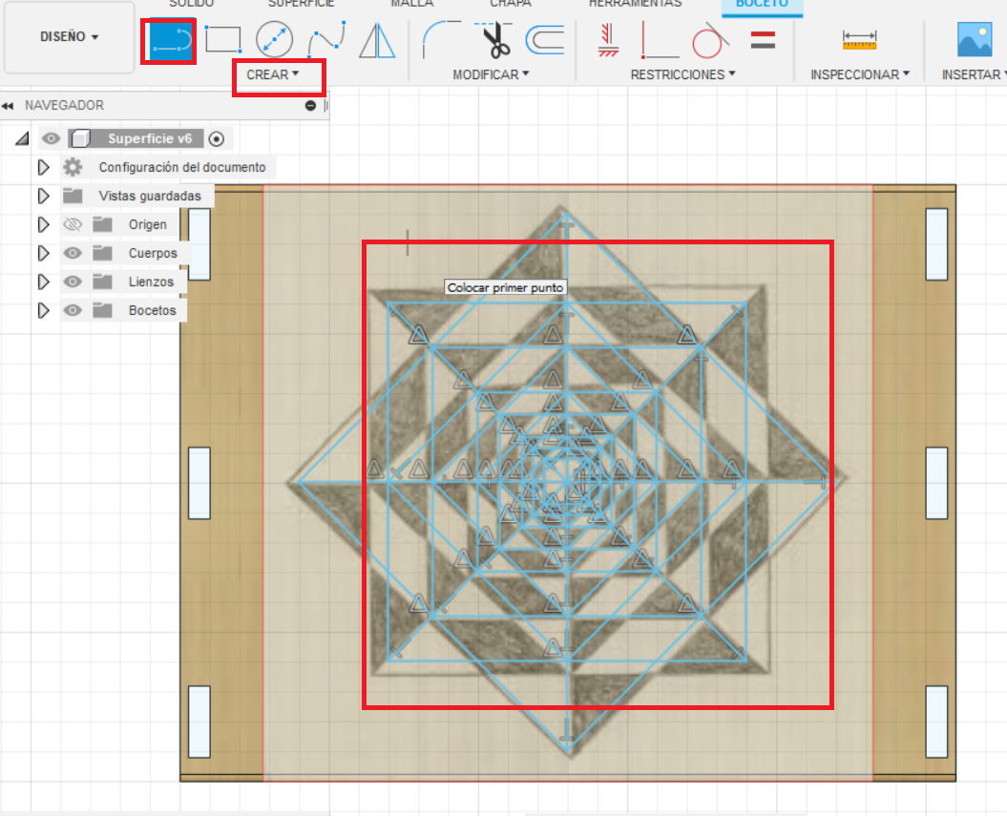The height and width of the screenshot is (816, 1007).
Task: Select the Offset tool
Action: (545, 40)
